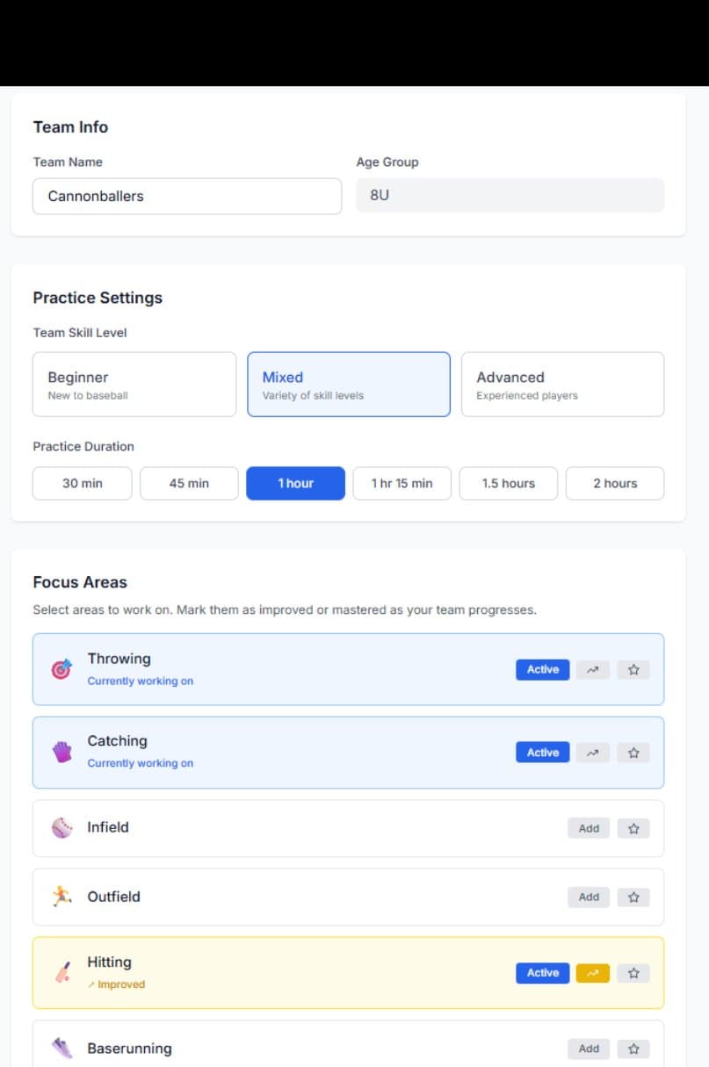The image size is (709, 1067).
Task: Mark Throwing as mastered with star icon
Action: point(633,670)
